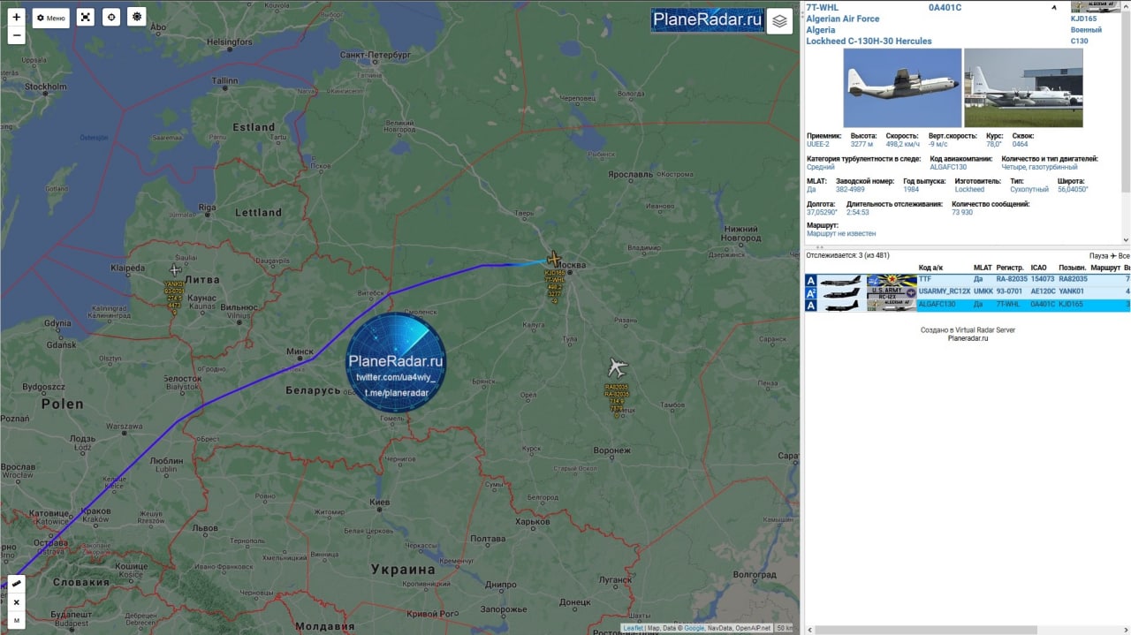
Task: Click the X button in bottom-left map controls
Action: [x=16, y=602]
